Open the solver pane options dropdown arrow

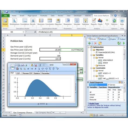tap(122, 36)
